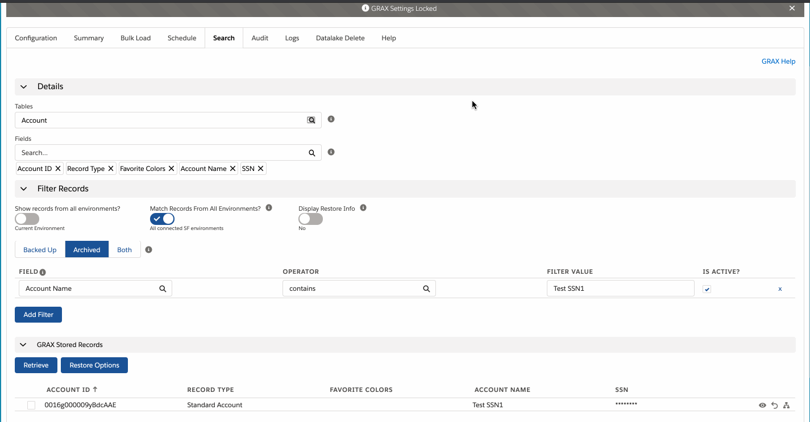
Task: Switch to the Summary tab
Action: (x=89, y=38)
